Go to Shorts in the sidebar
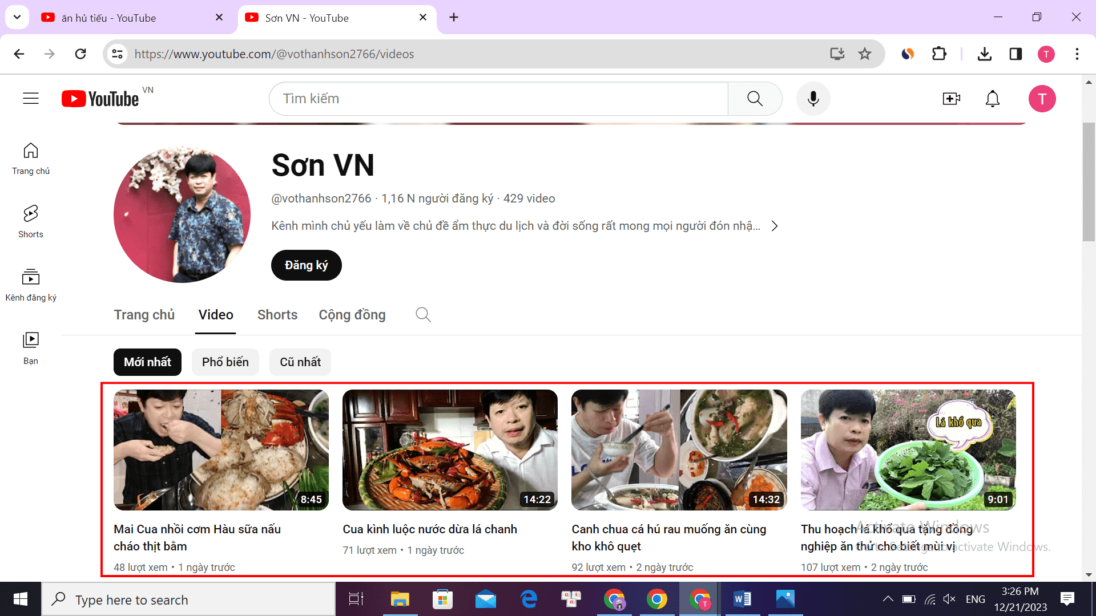 [31, 221]
